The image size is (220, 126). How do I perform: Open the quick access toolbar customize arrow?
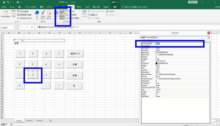click(22, 2)
